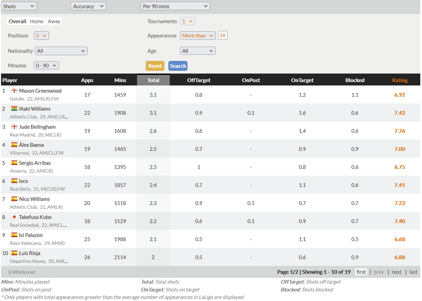Sort by Apps column header

tap(87, 80)
